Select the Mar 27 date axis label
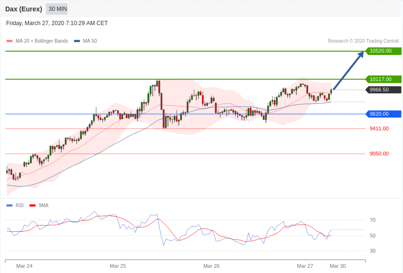The width and height of the screenshot is (403, 273). pyautogui.click(x=305, y=266)
